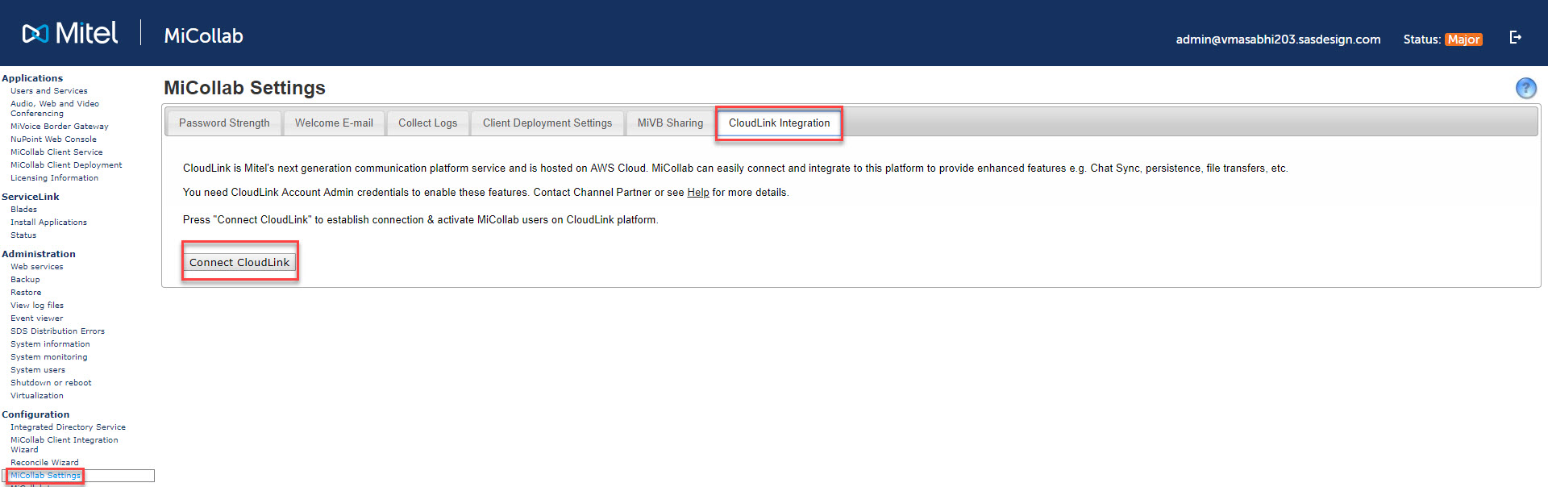Open Users and Services in sidebar

click(x=49, y=91)
